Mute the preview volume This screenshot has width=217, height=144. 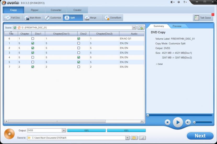point(188,122)
